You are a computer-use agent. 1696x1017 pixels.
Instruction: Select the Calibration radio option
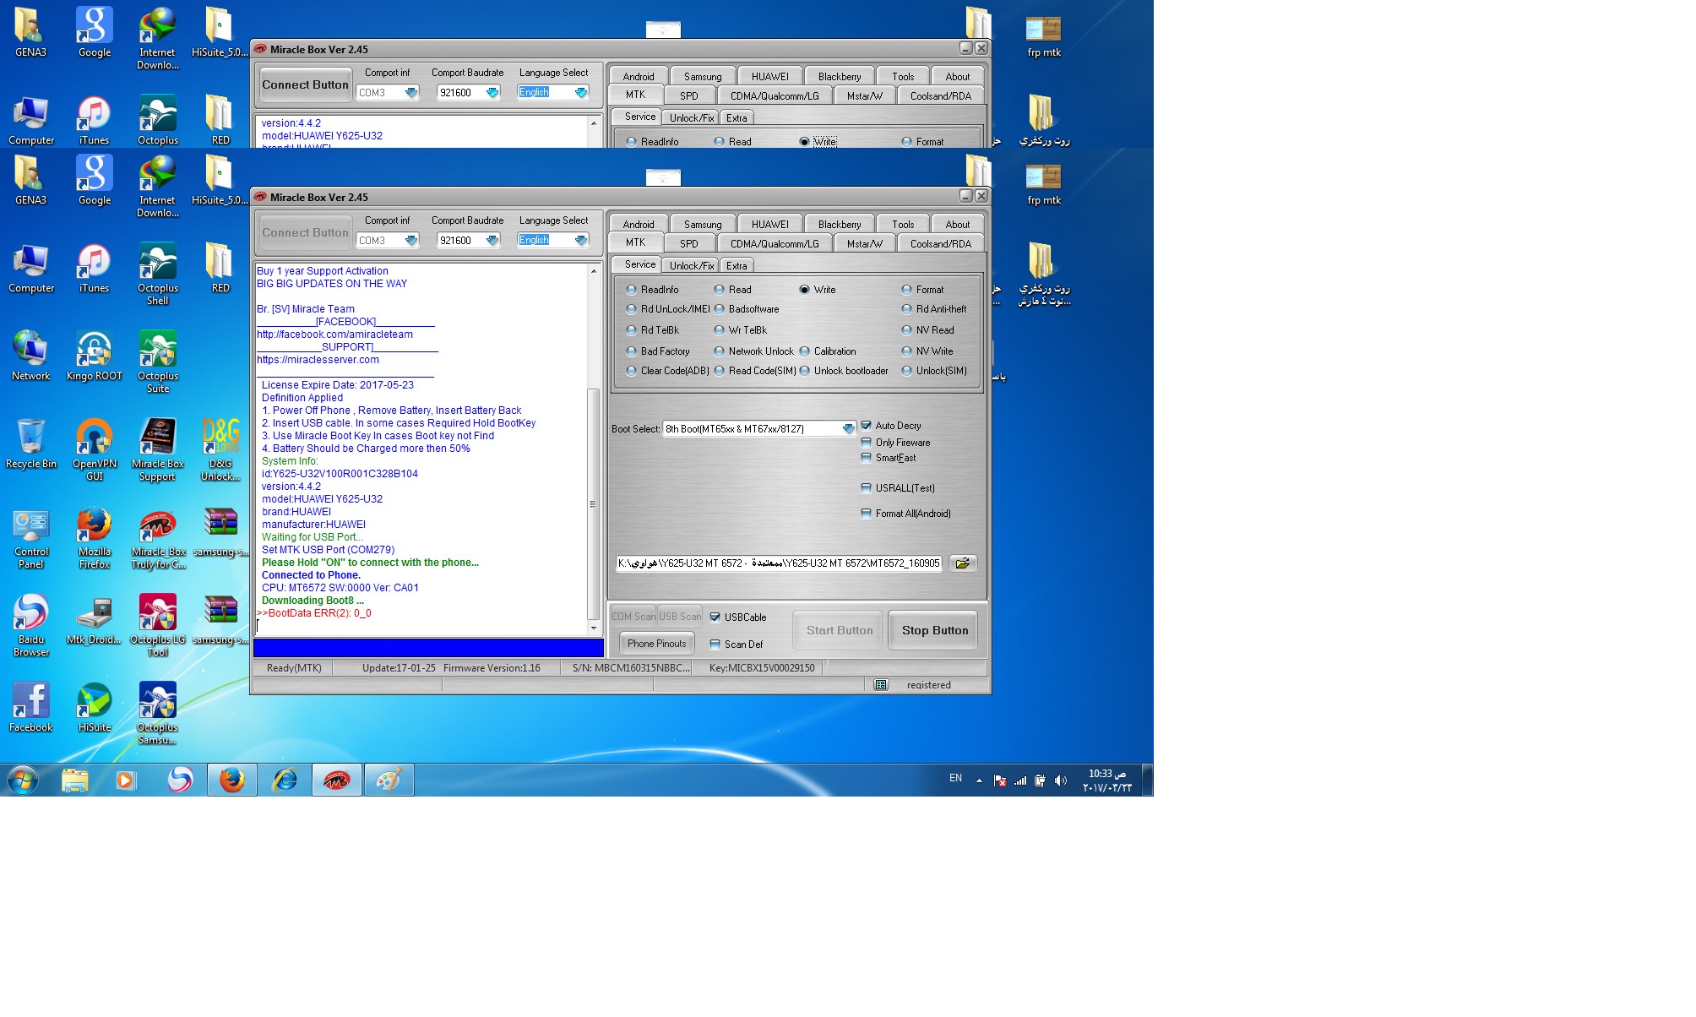point(828,351)
